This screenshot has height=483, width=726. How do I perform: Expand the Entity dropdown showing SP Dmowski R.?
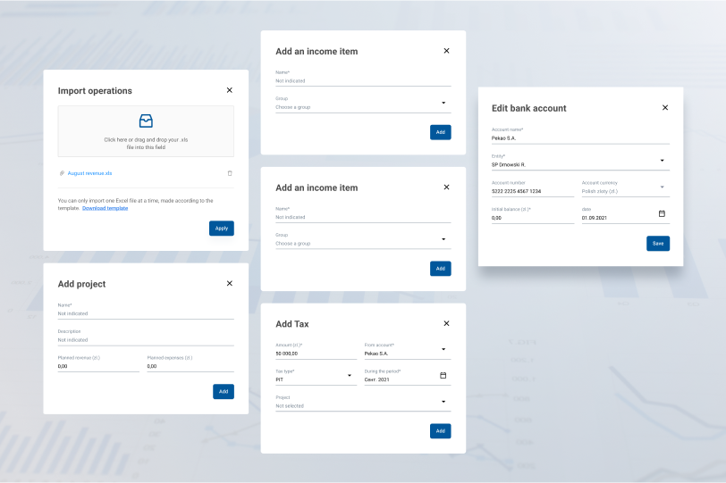coord(662,161)
